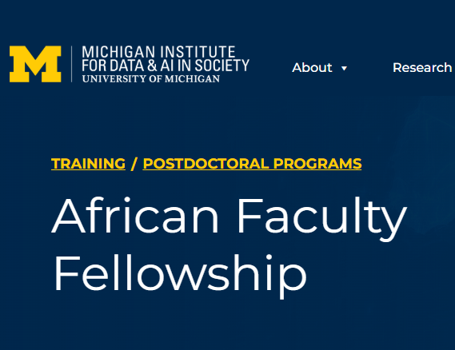This screenshot has height=350, width=455.
Task: Open the Research menu item
Action: click(422, 68)
